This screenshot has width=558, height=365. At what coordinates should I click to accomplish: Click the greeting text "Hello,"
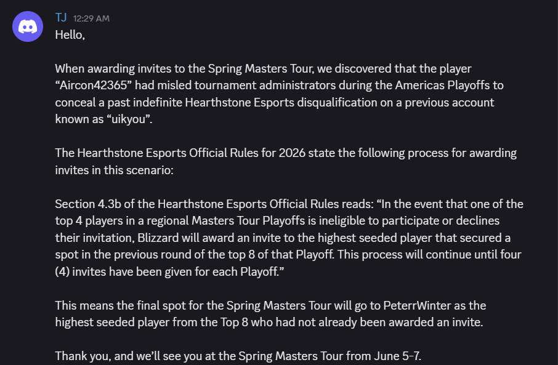coord(70,35)
